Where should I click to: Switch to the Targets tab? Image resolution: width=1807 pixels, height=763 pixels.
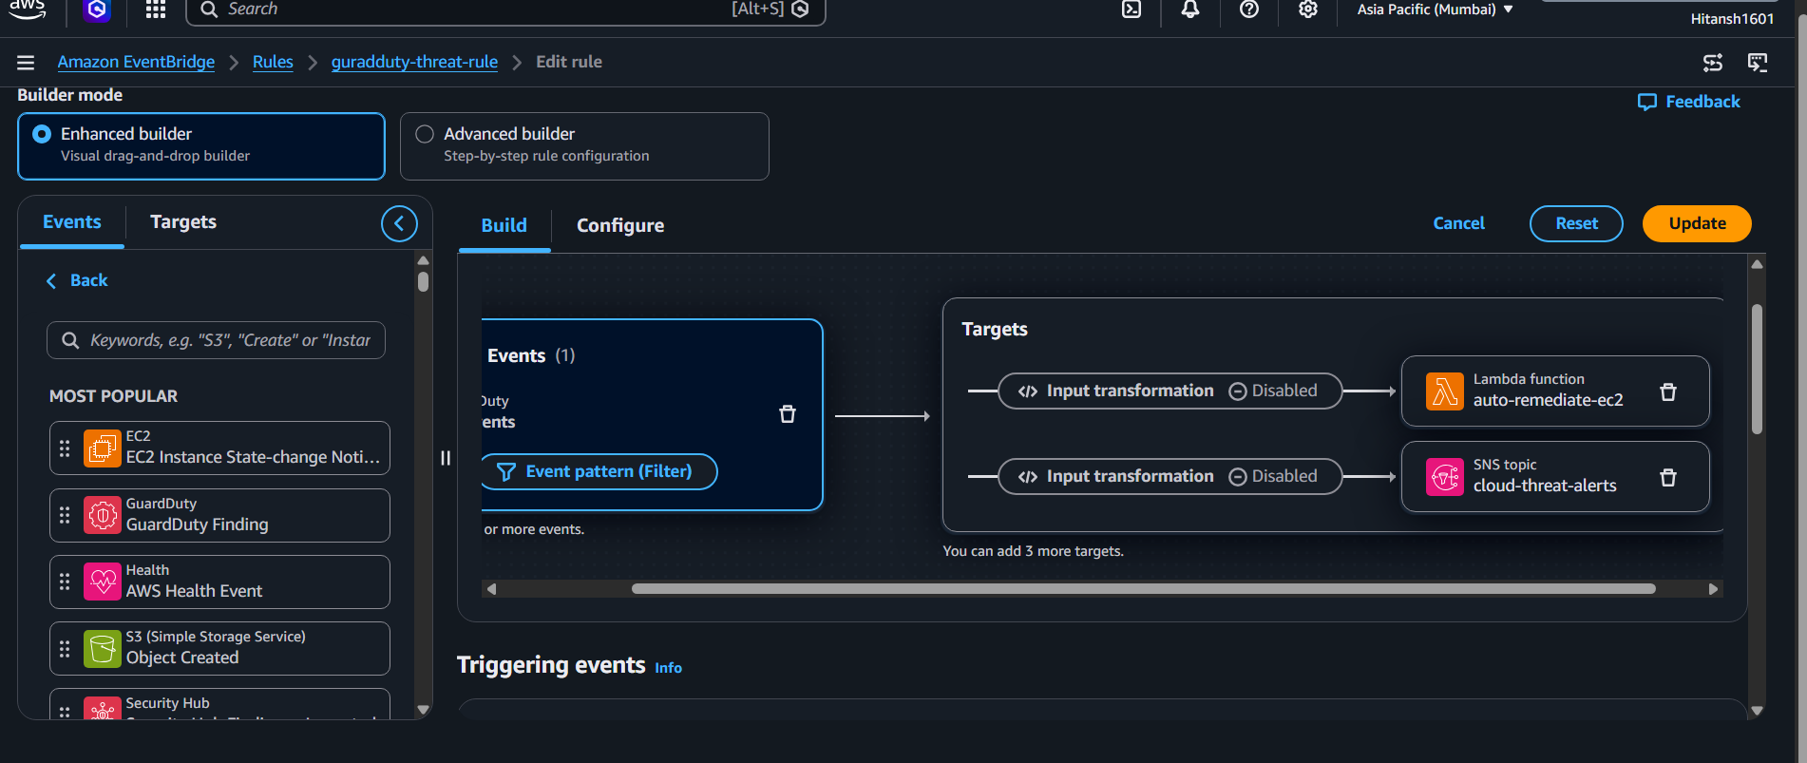183,222
